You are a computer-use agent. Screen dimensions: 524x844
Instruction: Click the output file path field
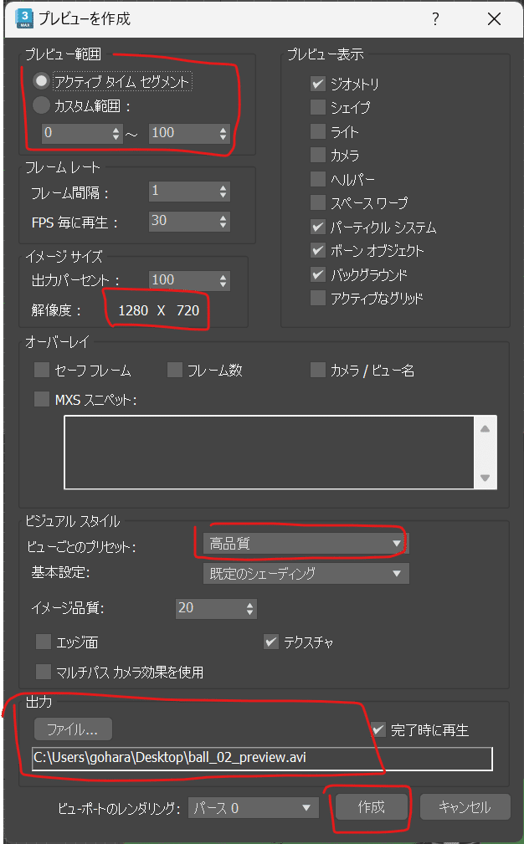click(x=262, y=759)
